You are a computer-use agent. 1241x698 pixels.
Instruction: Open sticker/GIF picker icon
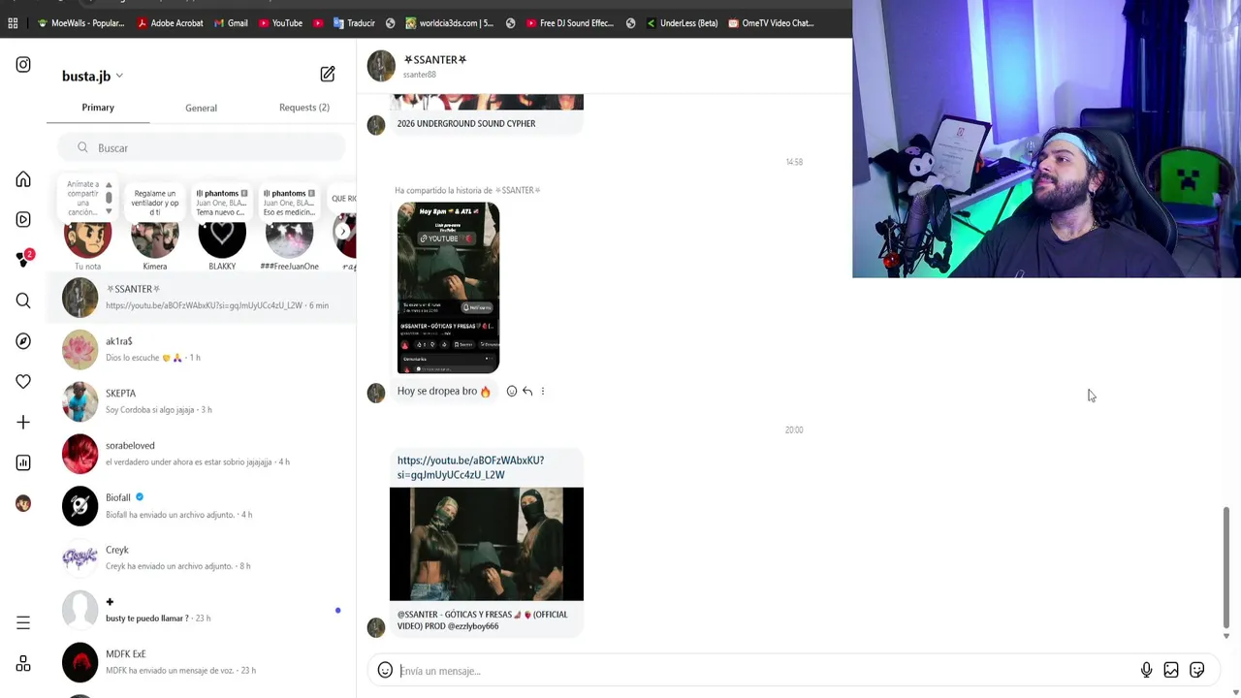click(1197, 670)
